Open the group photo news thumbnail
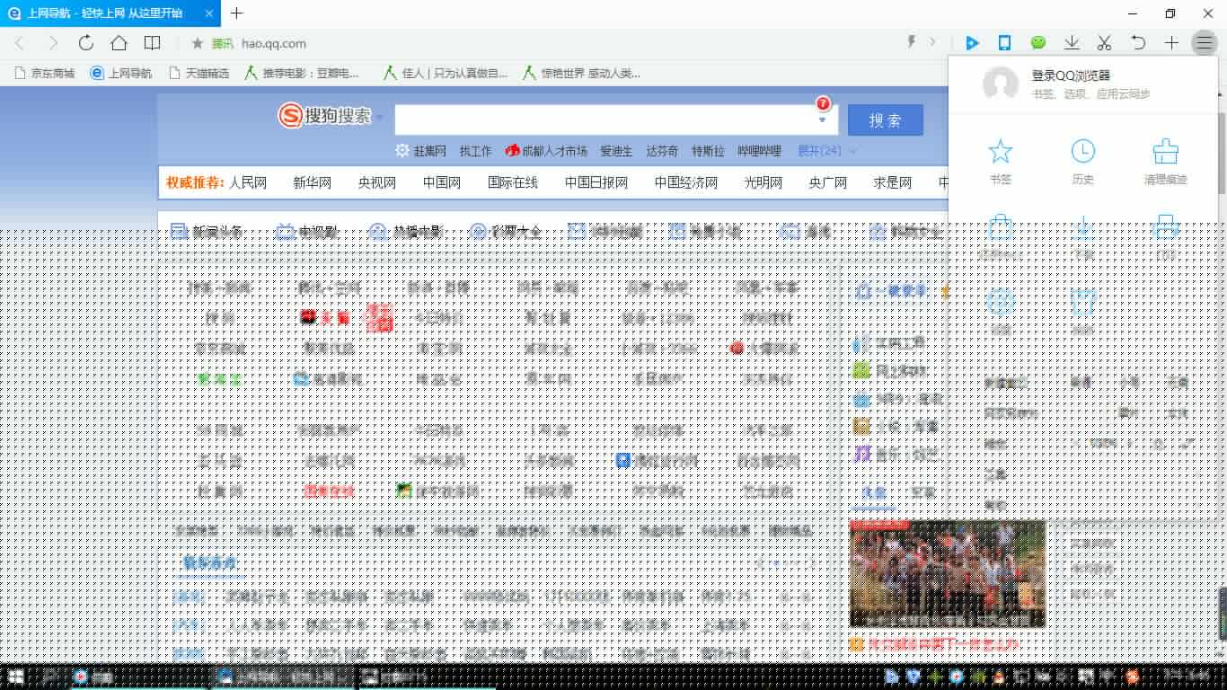The image size is (1227, 690). point(948,573)
